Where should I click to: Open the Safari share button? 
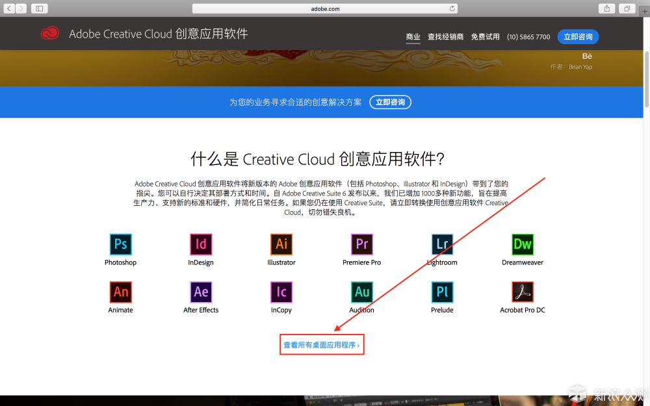607,8
